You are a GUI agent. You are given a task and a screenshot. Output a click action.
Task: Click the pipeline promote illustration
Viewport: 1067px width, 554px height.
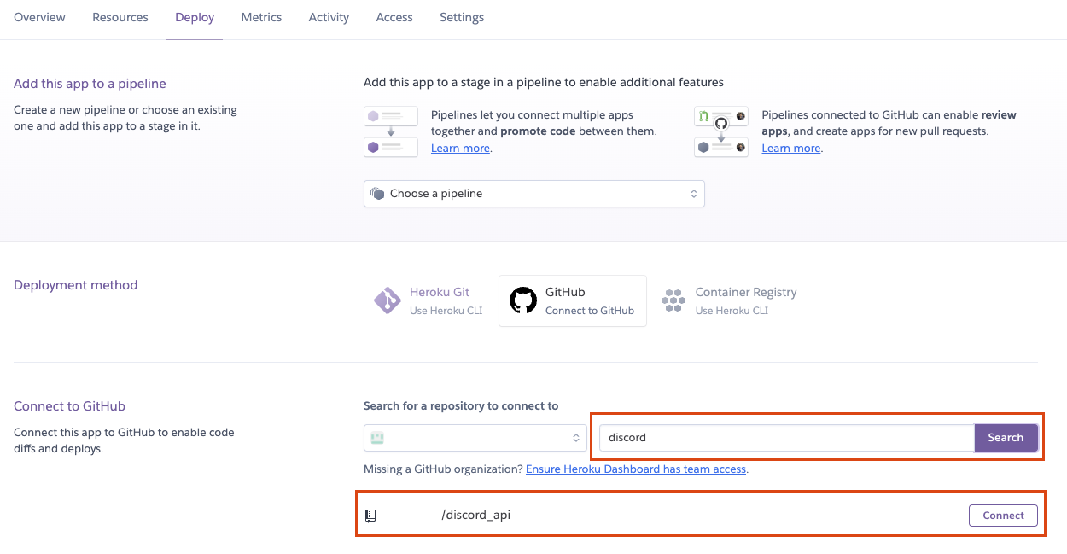click(391, 131)
